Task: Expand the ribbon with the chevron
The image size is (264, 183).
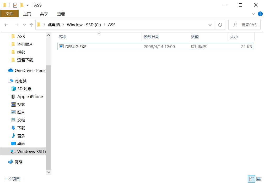Action: pyautogui.click(x=254, y=14)
